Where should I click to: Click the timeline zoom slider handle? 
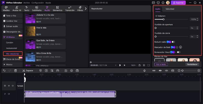point(182,71)
